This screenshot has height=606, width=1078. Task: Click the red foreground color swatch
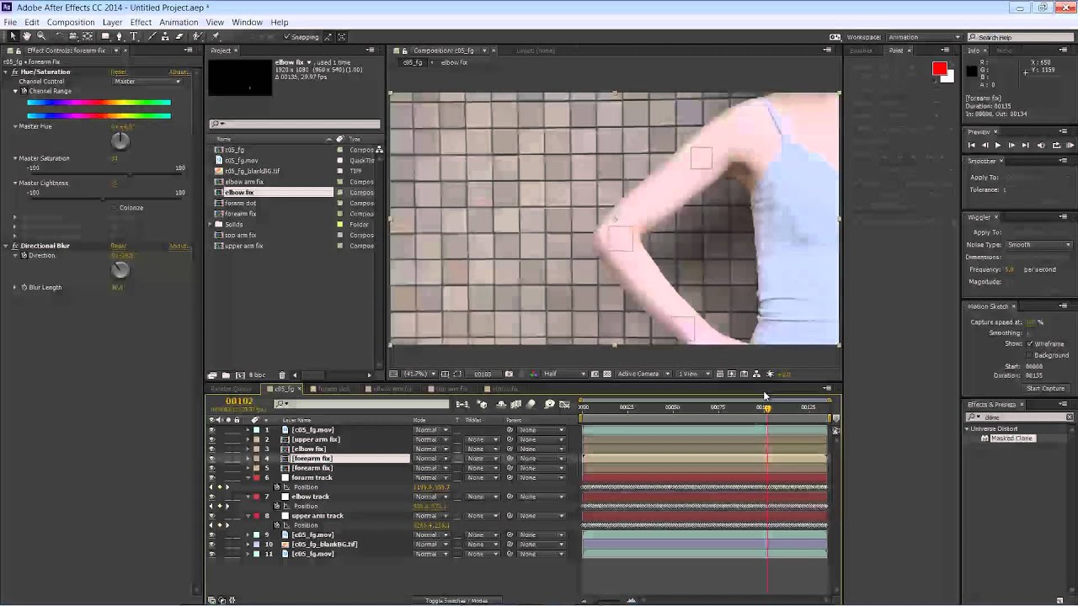(939, 69)
